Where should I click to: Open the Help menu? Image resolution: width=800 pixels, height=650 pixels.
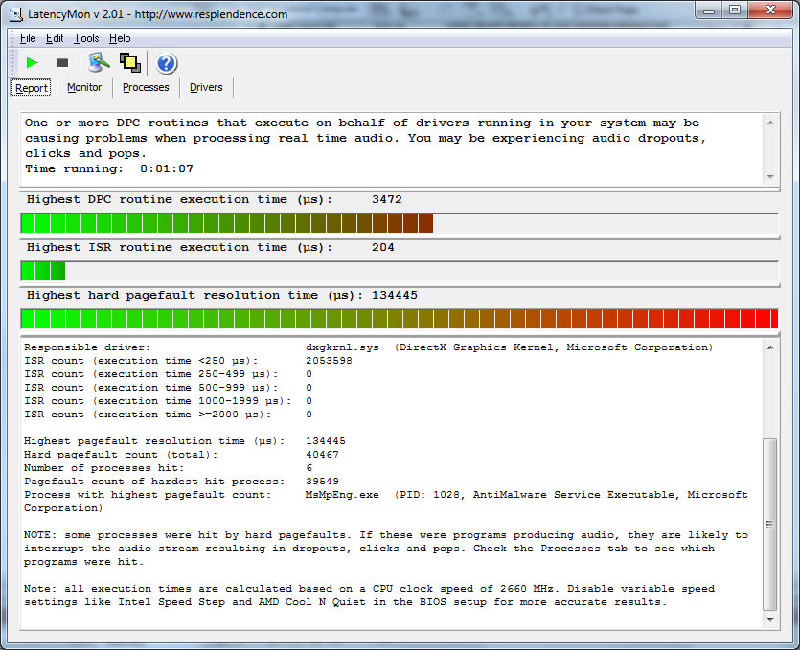(120, 38)
